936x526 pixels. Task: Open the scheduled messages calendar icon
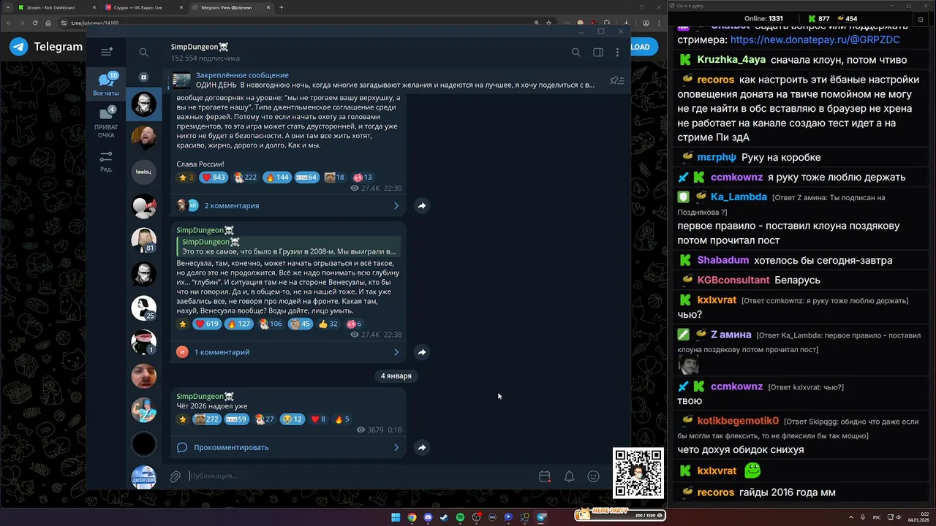(x=544, y=476)
